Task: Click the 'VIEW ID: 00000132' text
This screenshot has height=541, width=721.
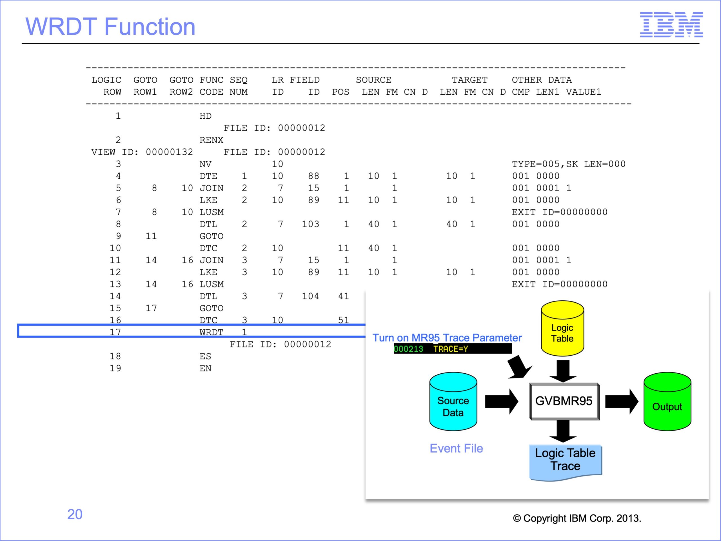Action: coord(142,152)
